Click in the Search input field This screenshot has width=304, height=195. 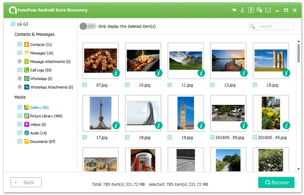(271, 26)
